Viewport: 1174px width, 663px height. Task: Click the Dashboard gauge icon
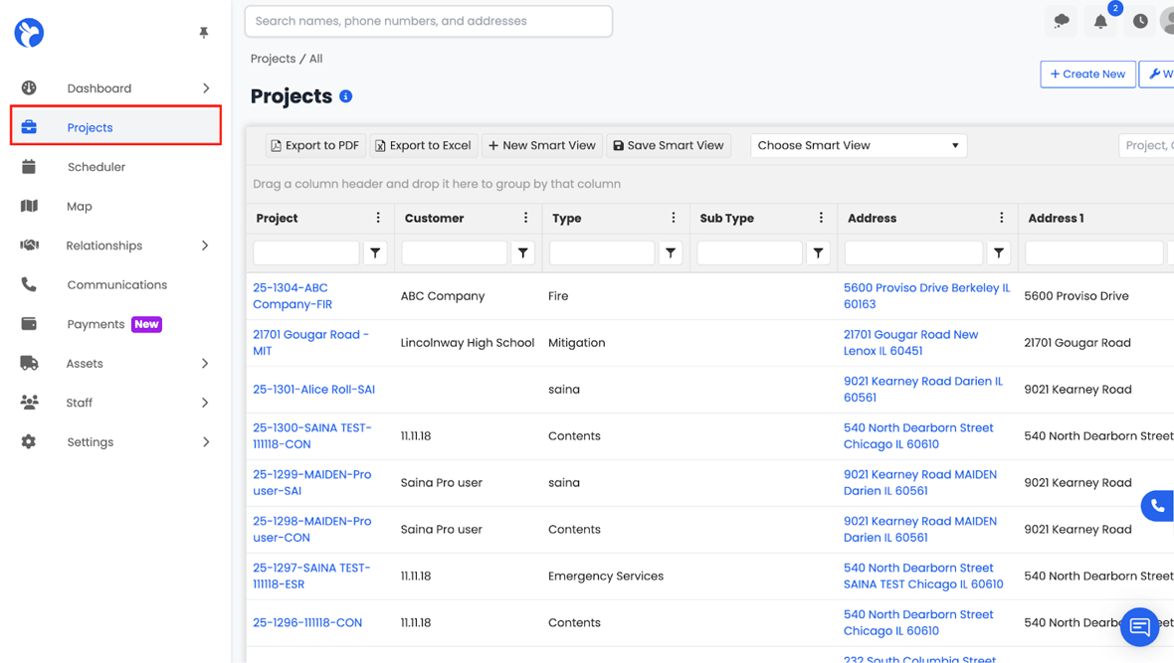tap(29, 88)
